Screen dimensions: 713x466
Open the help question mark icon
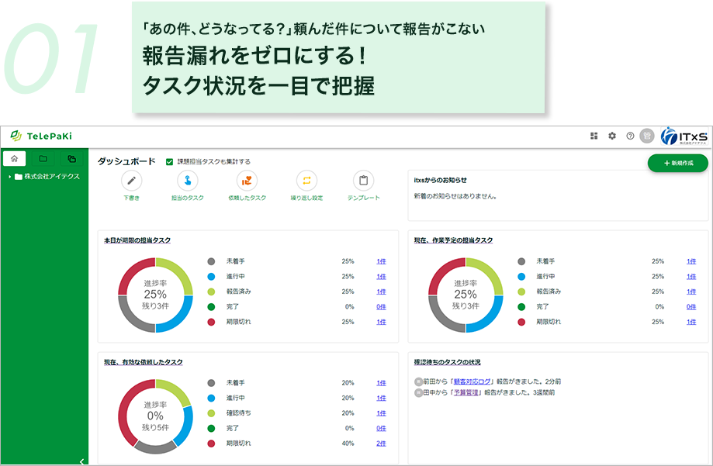point(630,135)
